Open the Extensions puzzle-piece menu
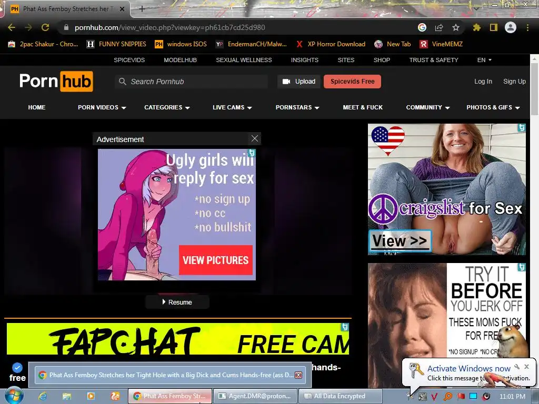Screen dimensions: 539x404 [x=477, y=27]
